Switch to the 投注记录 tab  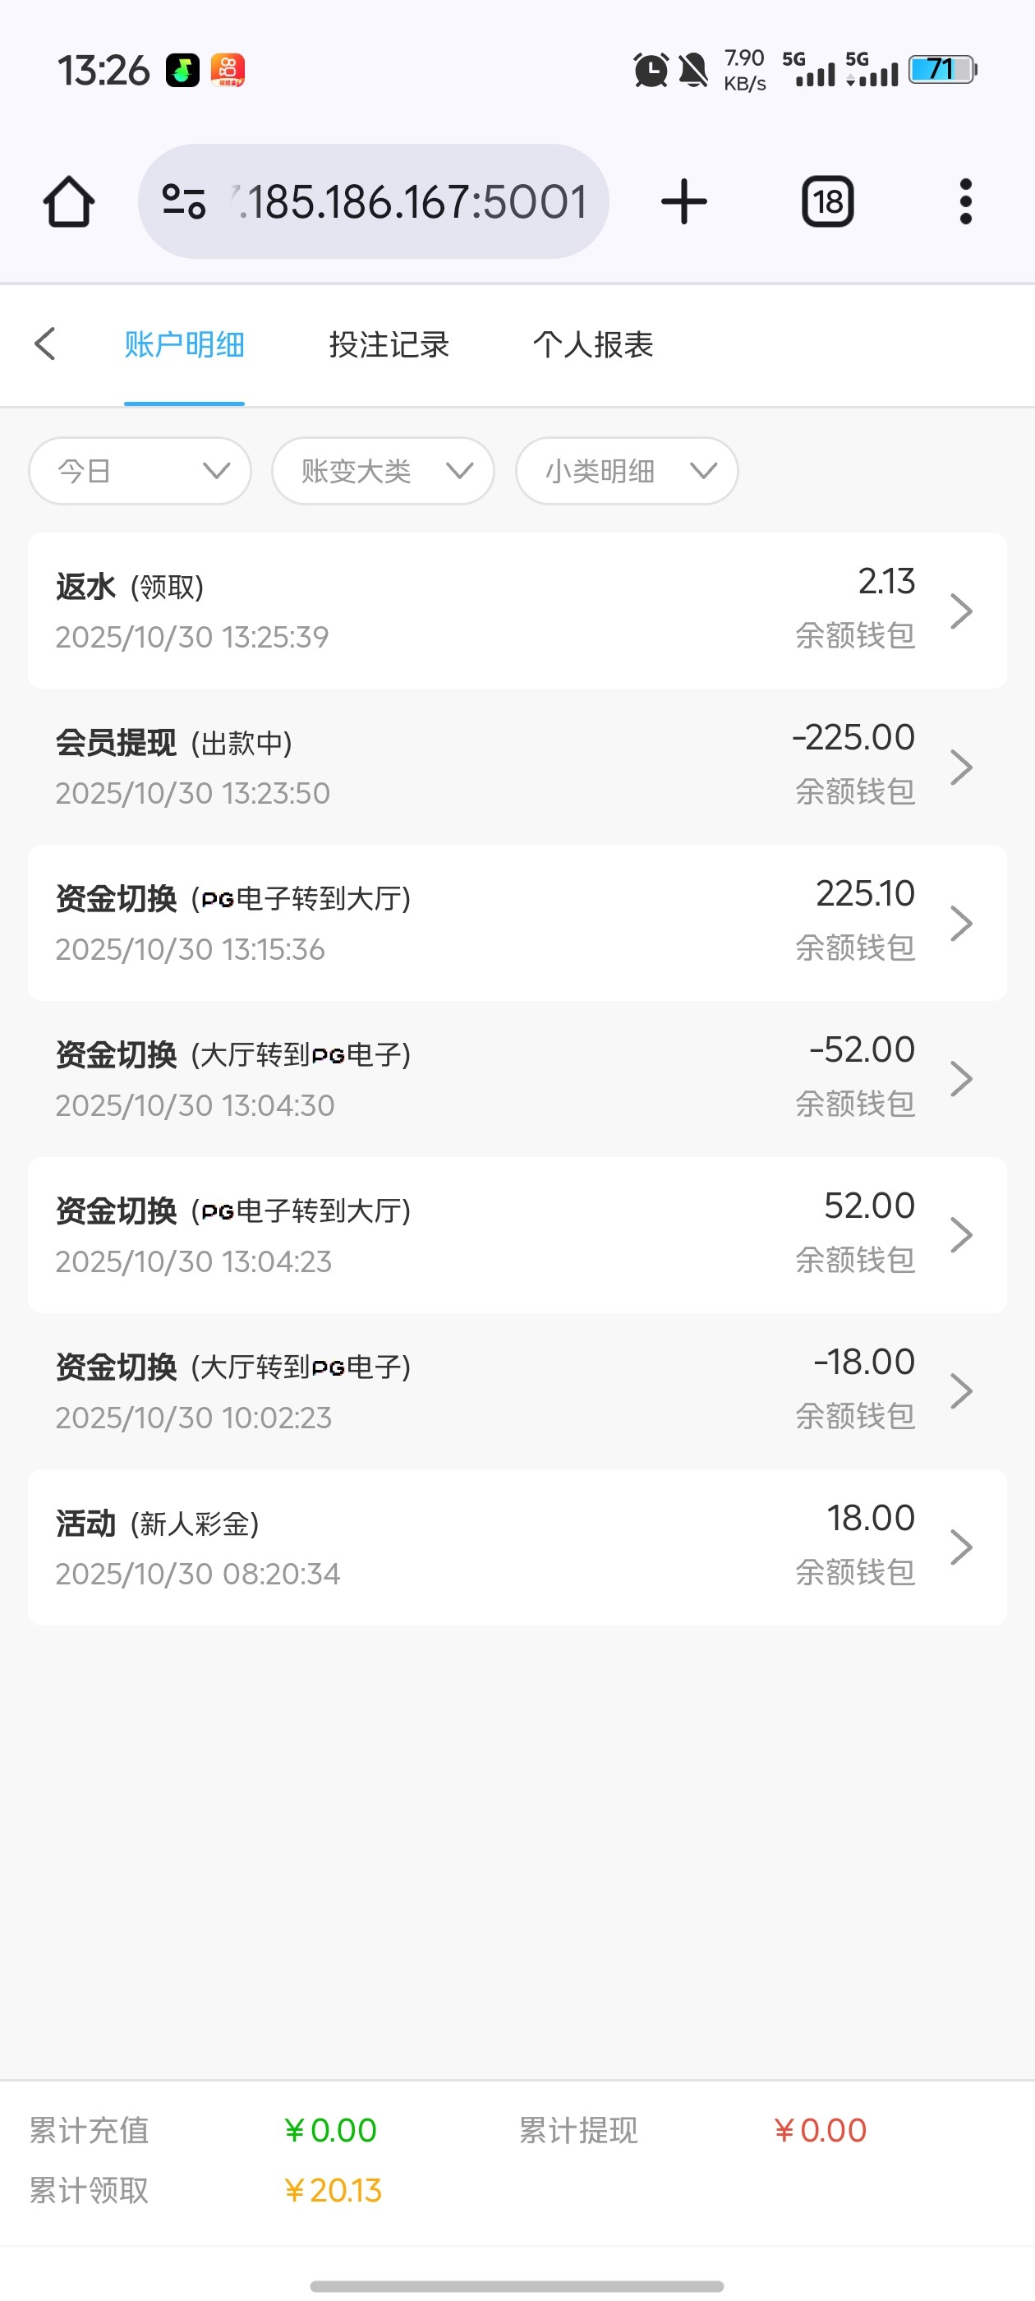pos(389,345)
